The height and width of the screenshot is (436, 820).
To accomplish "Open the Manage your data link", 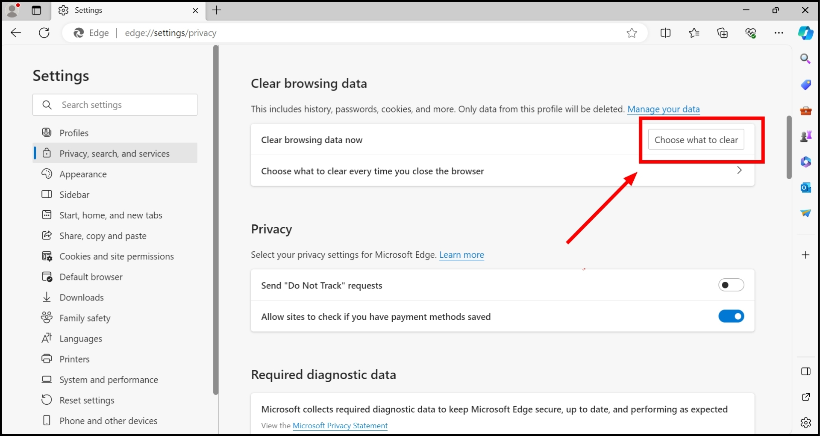I will tap(663, 109).
